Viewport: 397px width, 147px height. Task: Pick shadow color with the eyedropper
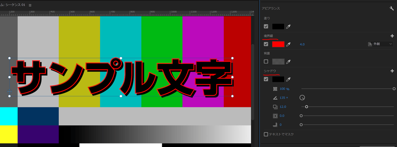coord(288,79)
